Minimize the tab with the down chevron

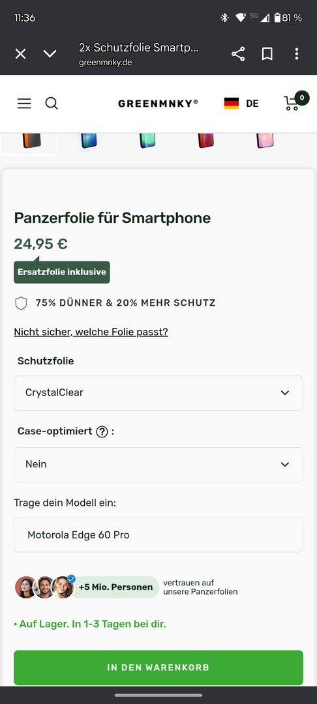50,54
